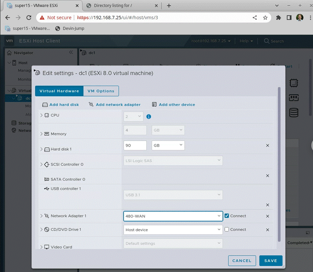Open the CPU count dropdown
313x272 pixels.
pos(133,117)
